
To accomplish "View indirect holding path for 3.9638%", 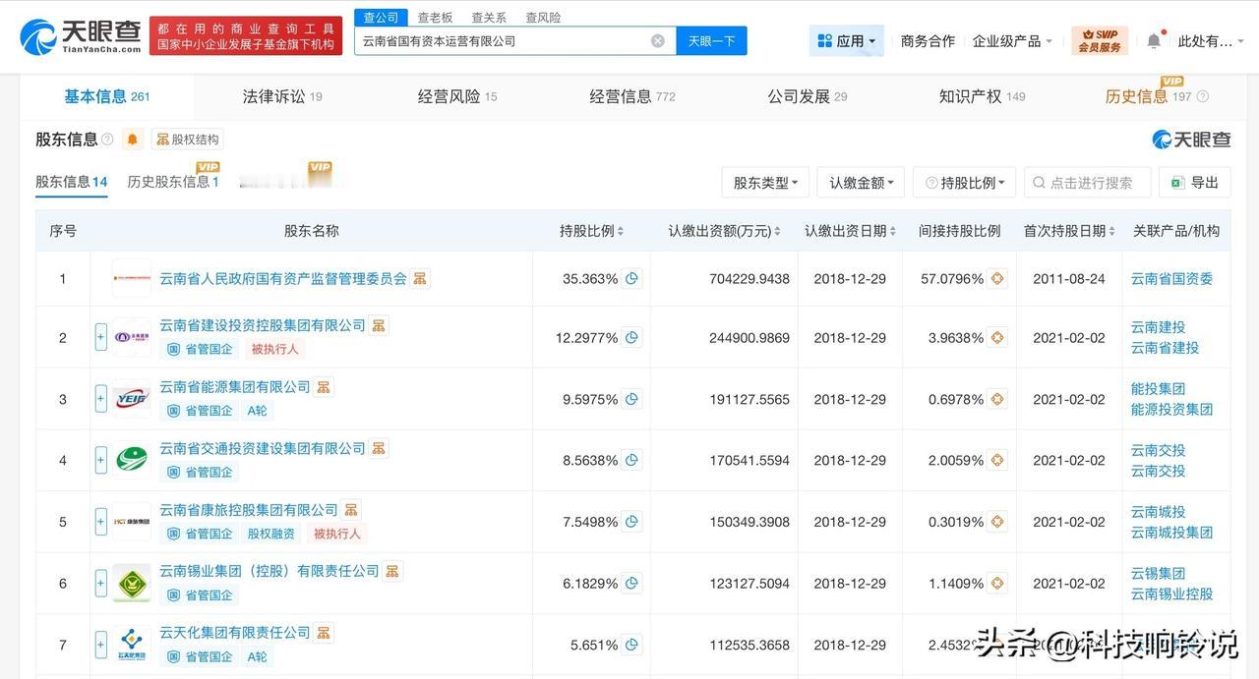I will pyautogui.click(x=997, y=338).
